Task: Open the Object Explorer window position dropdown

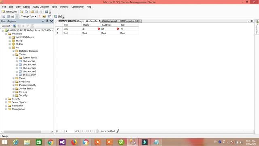Action: coord(43,21)
